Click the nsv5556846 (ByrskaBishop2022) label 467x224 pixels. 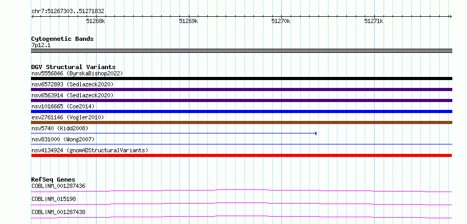[x=77, y=73]
